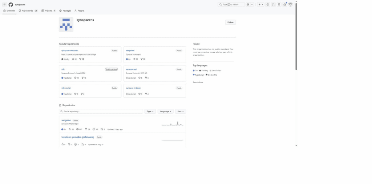Click the scrollbar down arrow
Image resolution: width=372 pixels, height=184 pixels.
coord(296,145)
